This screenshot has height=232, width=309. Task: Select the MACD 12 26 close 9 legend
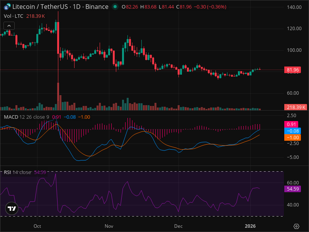[26, 117]
